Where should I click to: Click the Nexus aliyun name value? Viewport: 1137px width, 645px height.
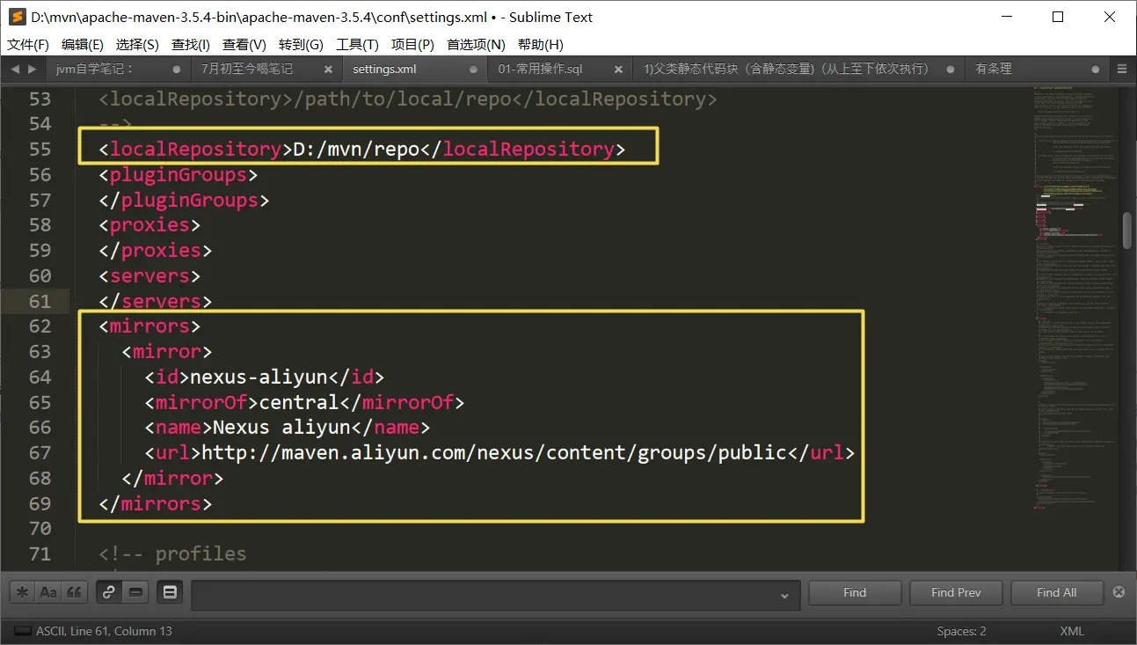(281, 428)
